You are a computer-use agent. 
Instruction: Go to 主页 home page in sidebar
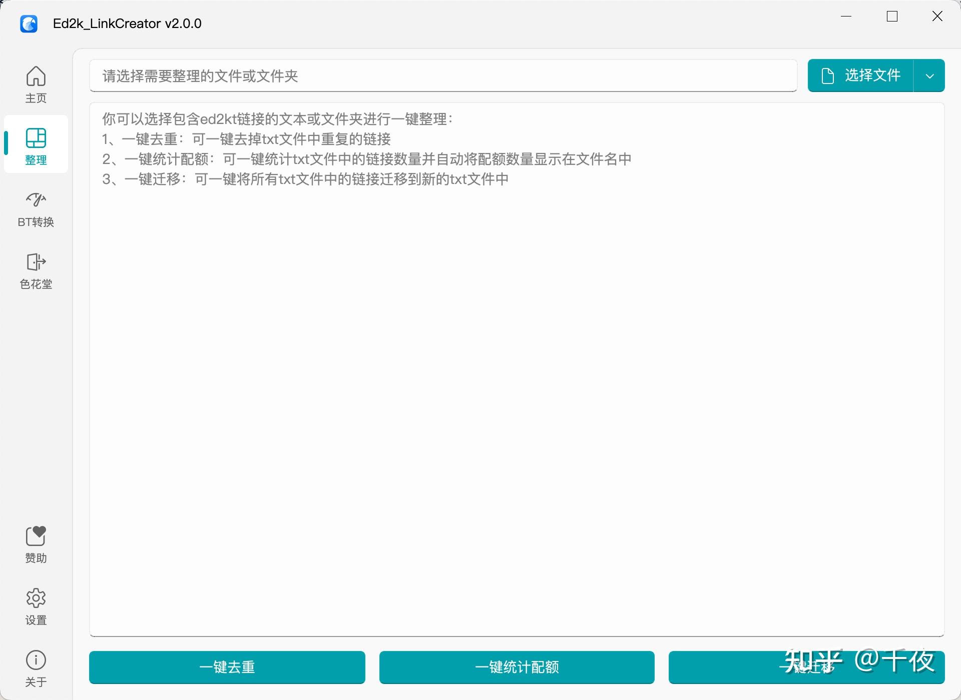(36, 84)
